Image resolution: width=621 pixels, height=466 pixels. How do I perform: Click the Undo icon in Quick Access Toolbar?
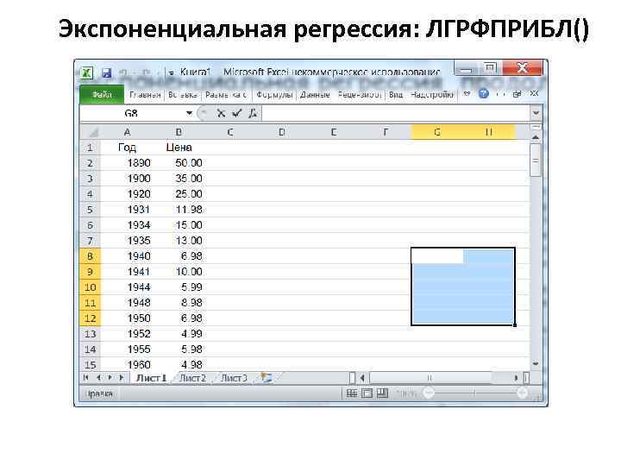(123, 72)
